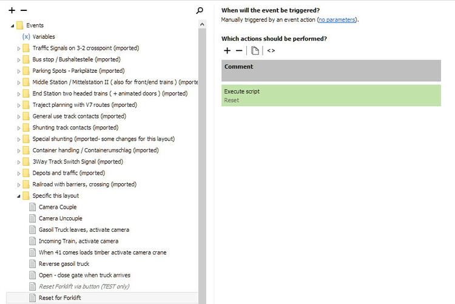Add a new action with plus icon
Screen dimensions: 455x304
227,50
